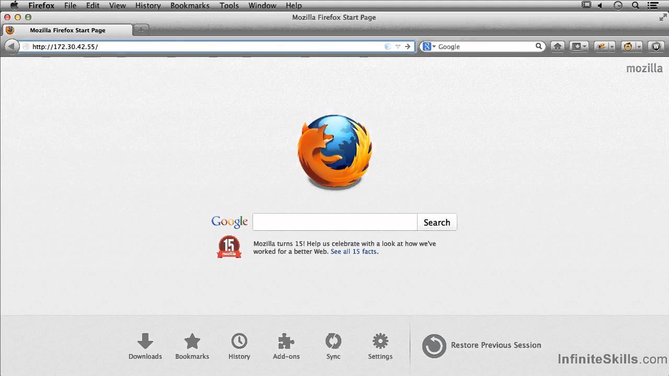The height and width of the screenshot is (376, 669).
Task: Open the Tools menu
Action: coord(229,5)
